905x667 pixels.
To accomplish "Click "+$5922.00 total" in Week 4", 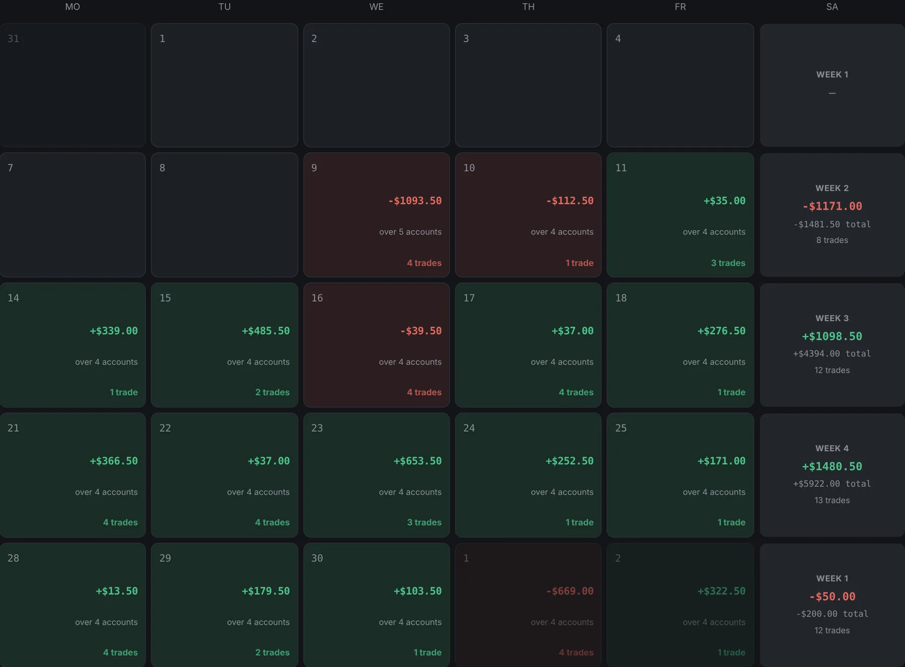I will click(832, 484).
